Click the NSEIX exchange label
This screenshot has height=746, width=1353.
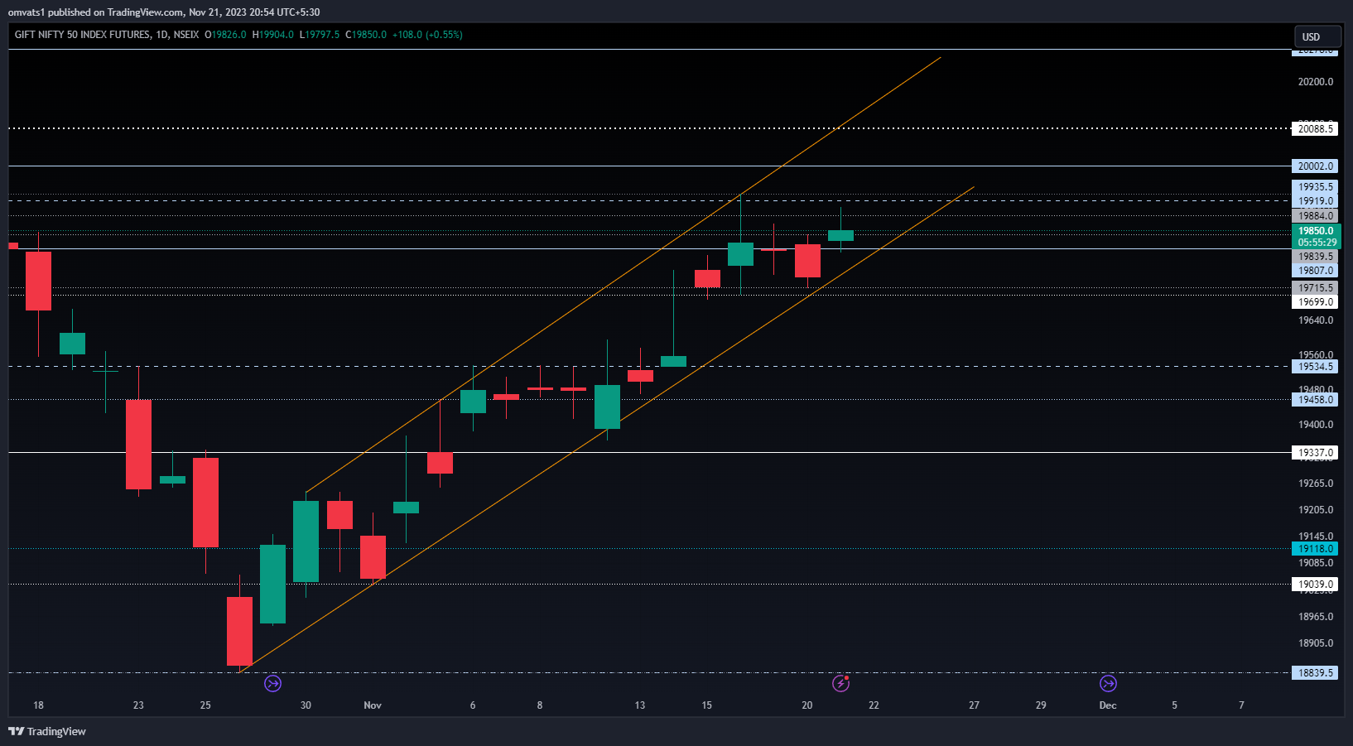click(x=186, y=35)
